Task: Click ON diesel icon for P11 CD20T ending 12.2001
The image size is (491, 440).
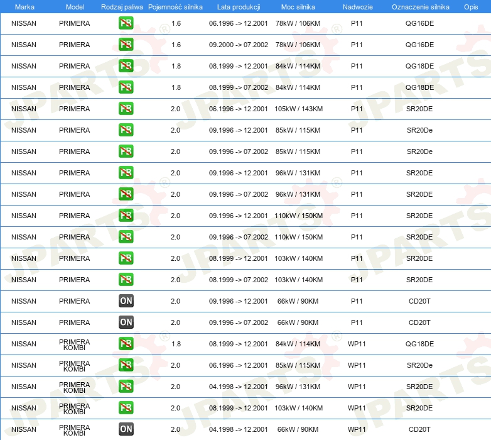Action: point(126,301)
